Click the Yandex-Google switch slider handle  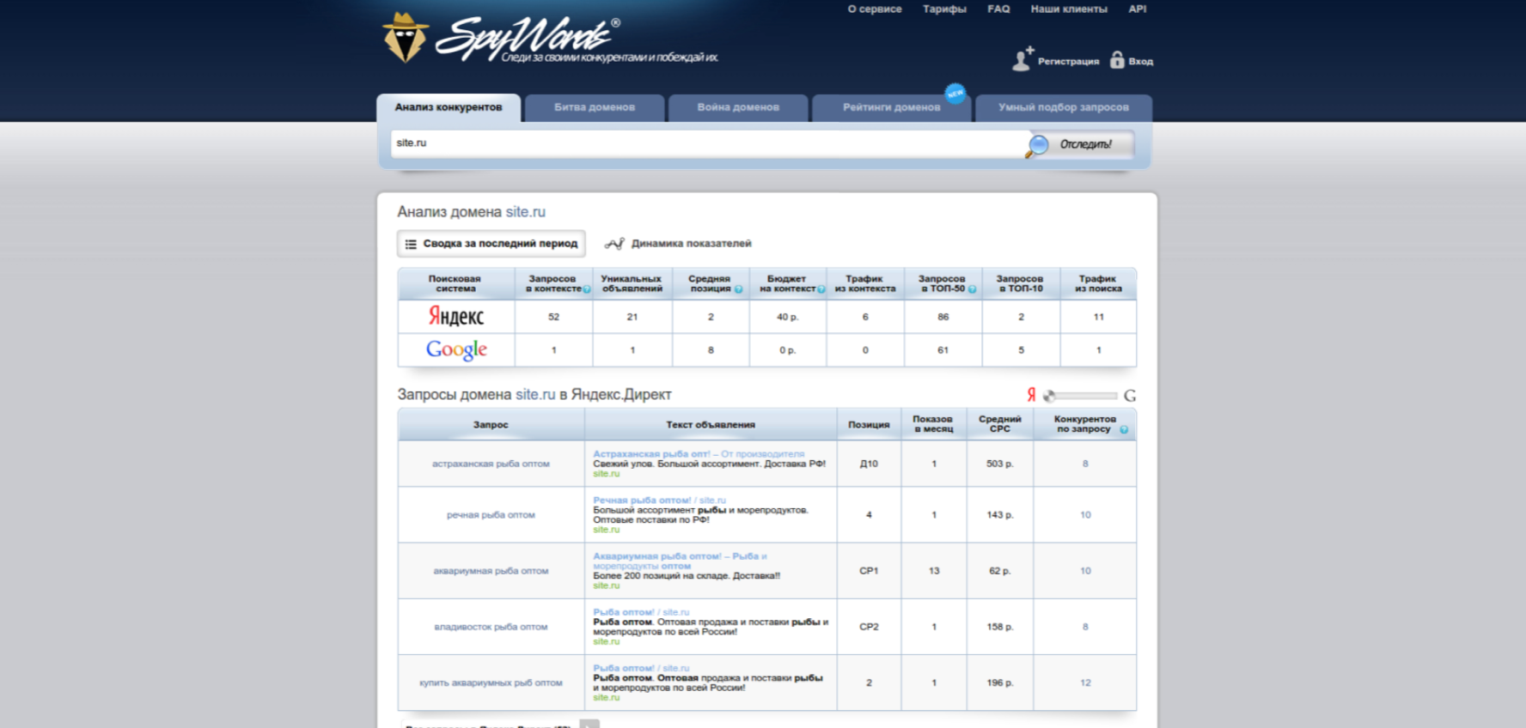[1049, 396]
